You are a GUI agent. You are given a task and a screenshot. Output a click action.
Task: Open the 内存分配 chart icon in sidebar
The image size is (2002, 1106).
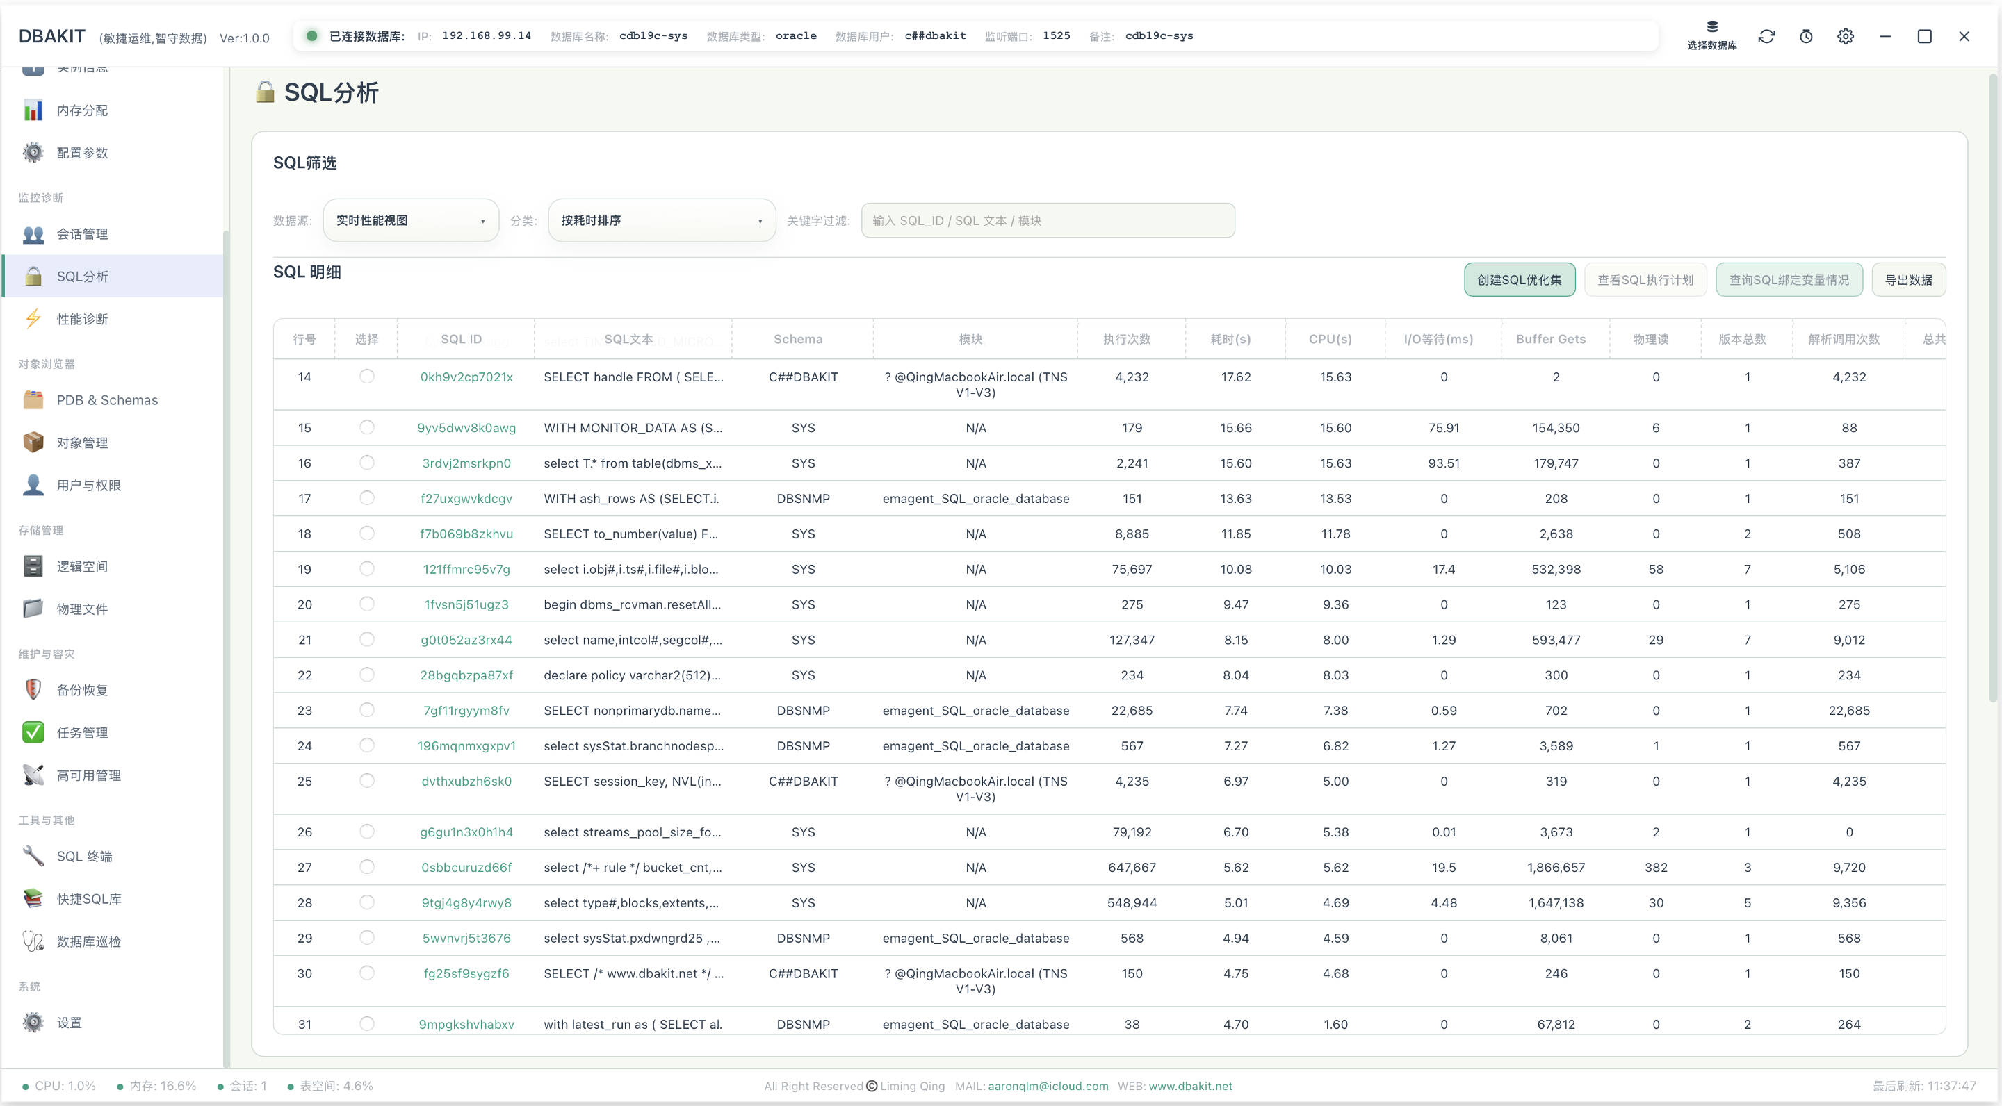click(33, 110)
